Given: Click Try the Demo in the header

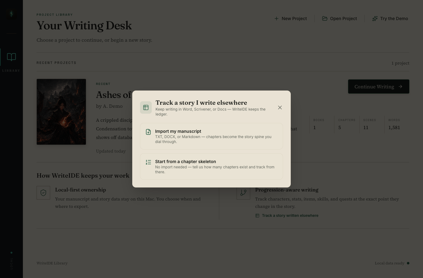Looking at the screenshot, I should coord(390,19).
